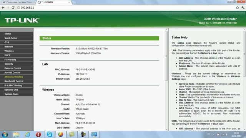
Task: Open the green notes taskbar app
Action: (x=72, y=135)
